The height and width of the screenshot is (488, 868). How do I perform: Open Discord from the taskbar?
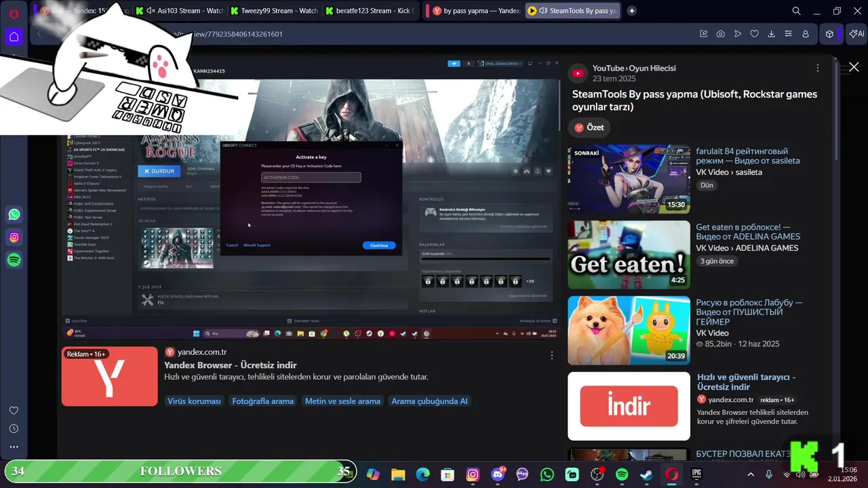(497, 475)
